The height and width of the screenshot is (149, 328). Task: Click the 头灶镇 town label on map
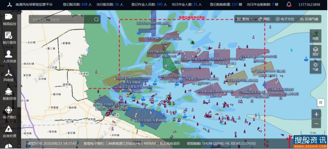pos(32,43)
